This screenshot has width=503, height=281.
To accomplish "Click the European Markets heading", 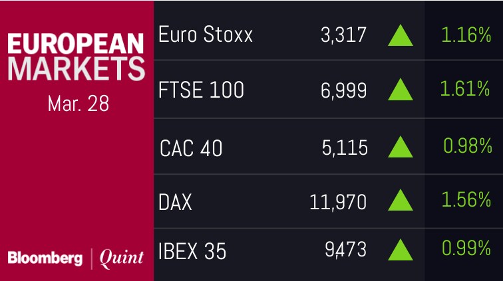I will coord(76,56).
